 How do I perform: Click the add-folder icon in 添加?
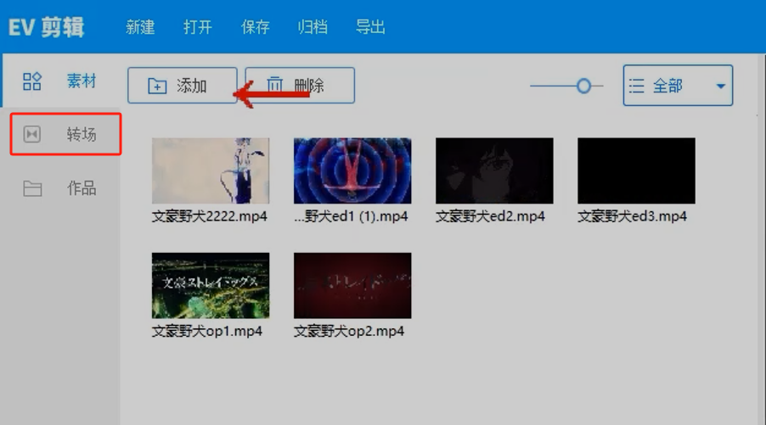coord(157,86)
